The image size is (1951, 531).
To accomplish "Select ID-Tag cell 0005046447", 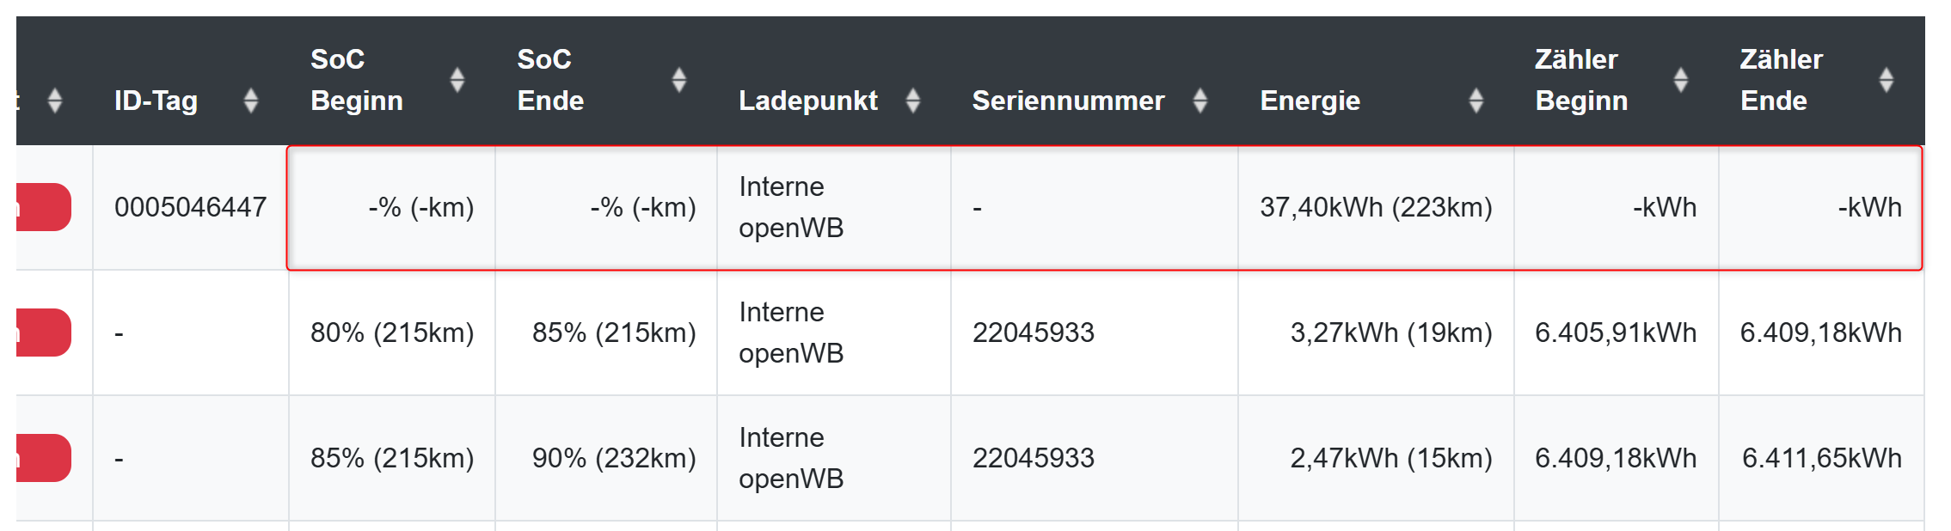I will (x=190, y=207).
